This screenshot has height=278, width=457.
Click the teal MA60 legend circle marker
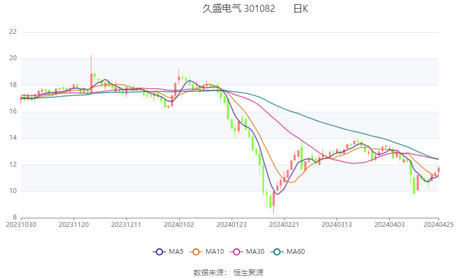(276, 252)
